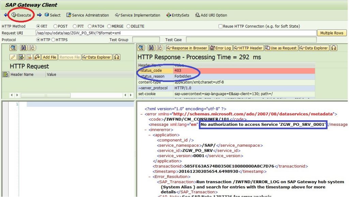Image resolution: width=349 pixels, height=197 pixels.
Task: Click the binoculars Find icon in HTTP Response pane
Action: point(151,48)
